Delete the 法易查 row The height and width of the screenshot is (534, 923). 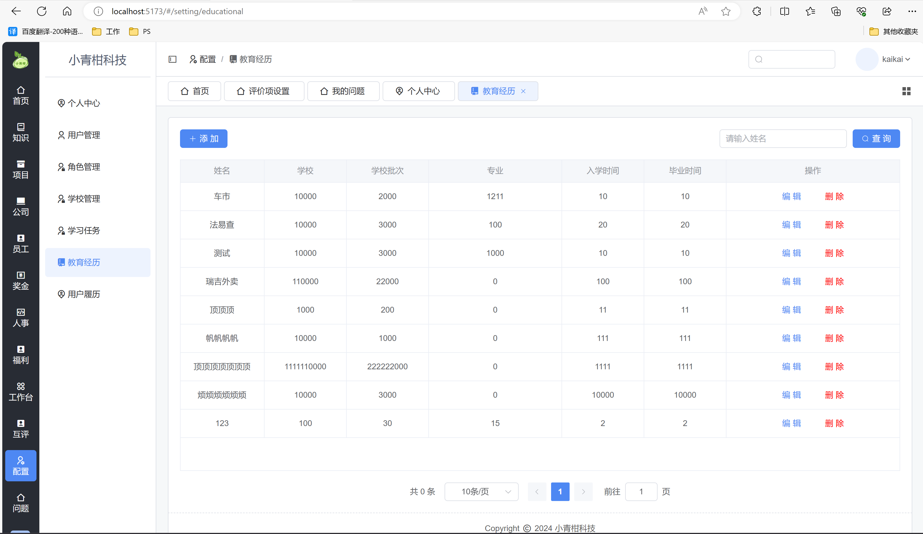click(x=834, y=225)
